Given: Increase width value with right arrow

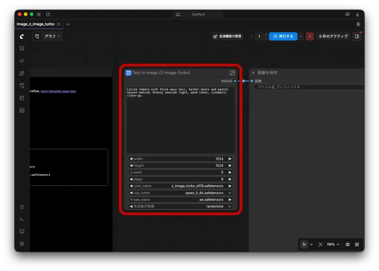Looking at the screenshot, I should (x=230, y=159).
